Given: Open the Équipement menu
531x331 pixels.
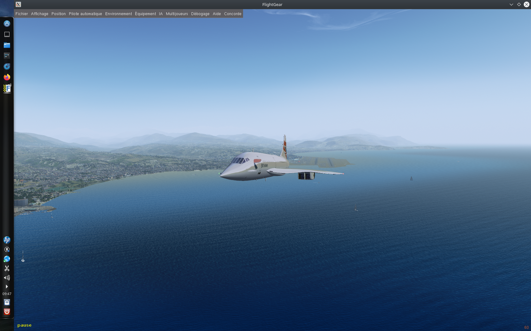Looking at the screenshot, I should (145, 14).
